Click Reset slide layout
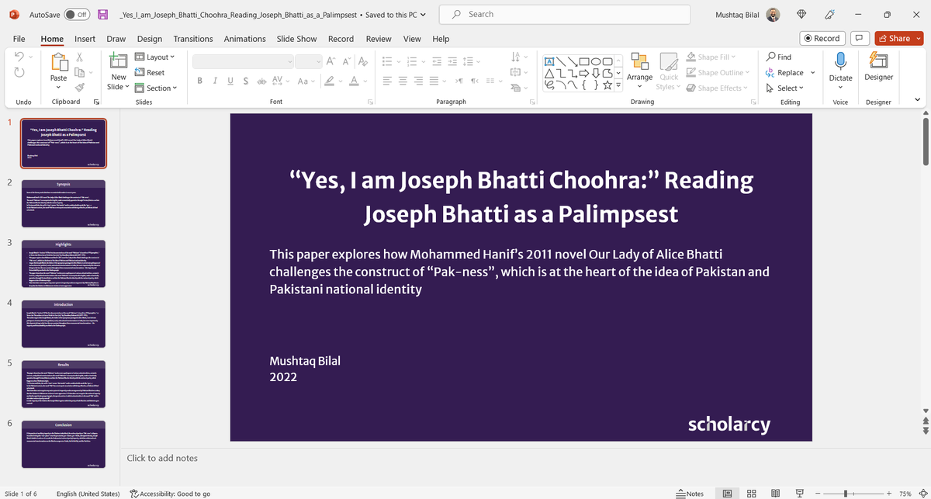 [x=150, y=72]
